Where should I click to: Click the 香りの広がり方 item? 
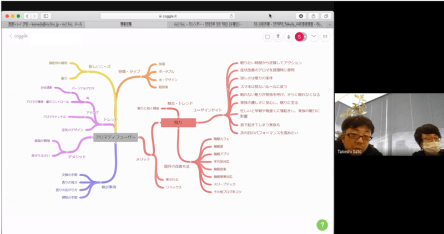67,190
